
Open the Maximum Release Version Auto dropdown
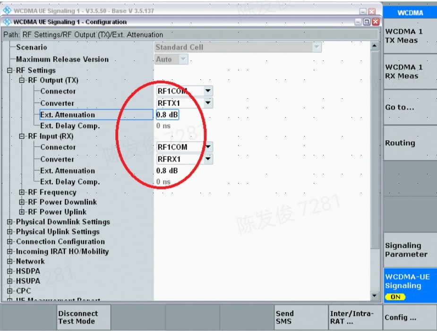(183, 59)
